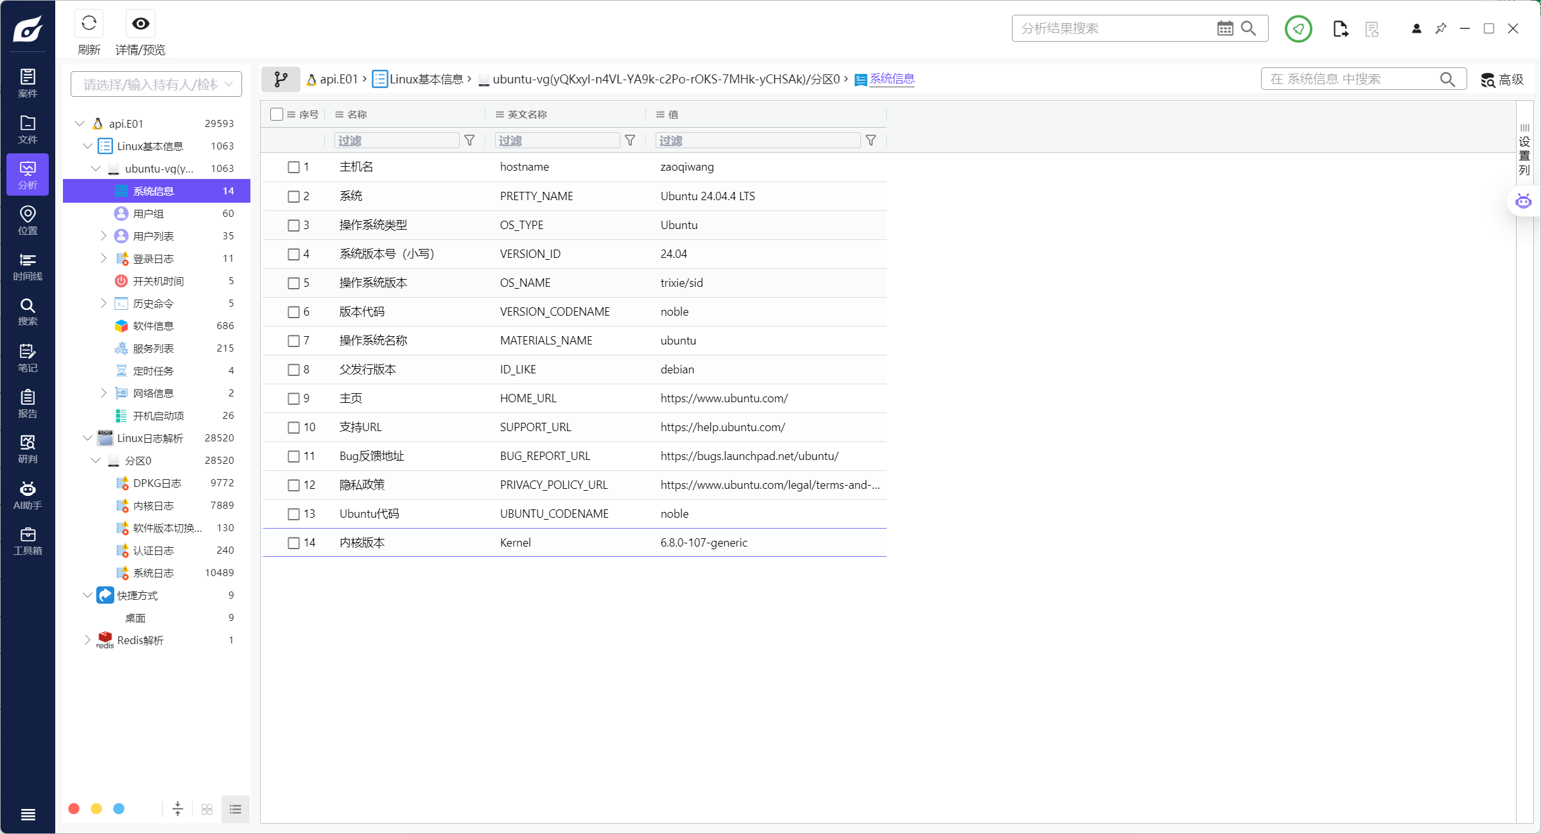Expand the 用户列表 tree node
1541x834 pixels.
[x=103, y=236]
